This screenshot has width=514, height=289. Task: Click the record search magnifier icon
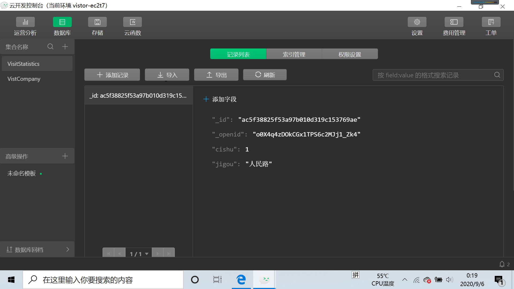(497, 75)
